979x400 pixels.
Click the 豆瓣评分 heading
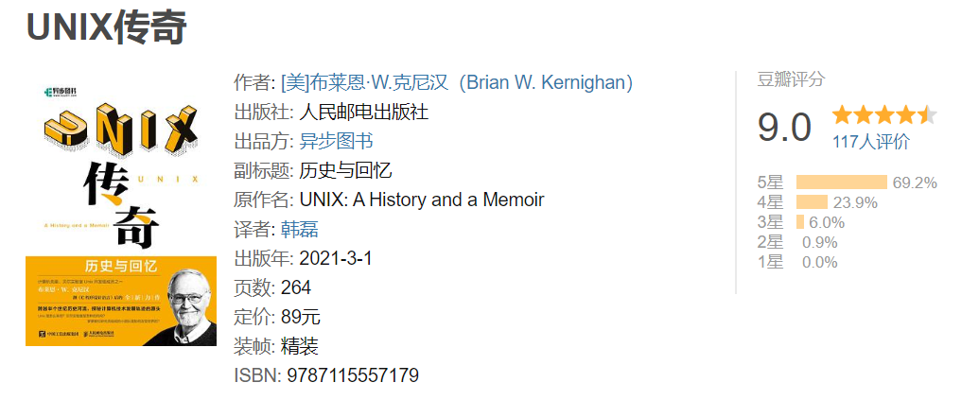[x=791, y=79]
